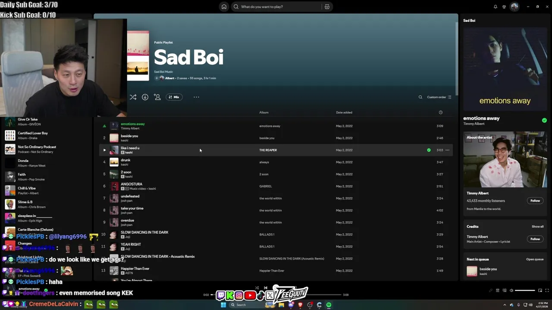This screenshot has width=552, height=310.
Task: Open the GABRIEL album link
Action: pyautogui.click(x=265, y=186)
